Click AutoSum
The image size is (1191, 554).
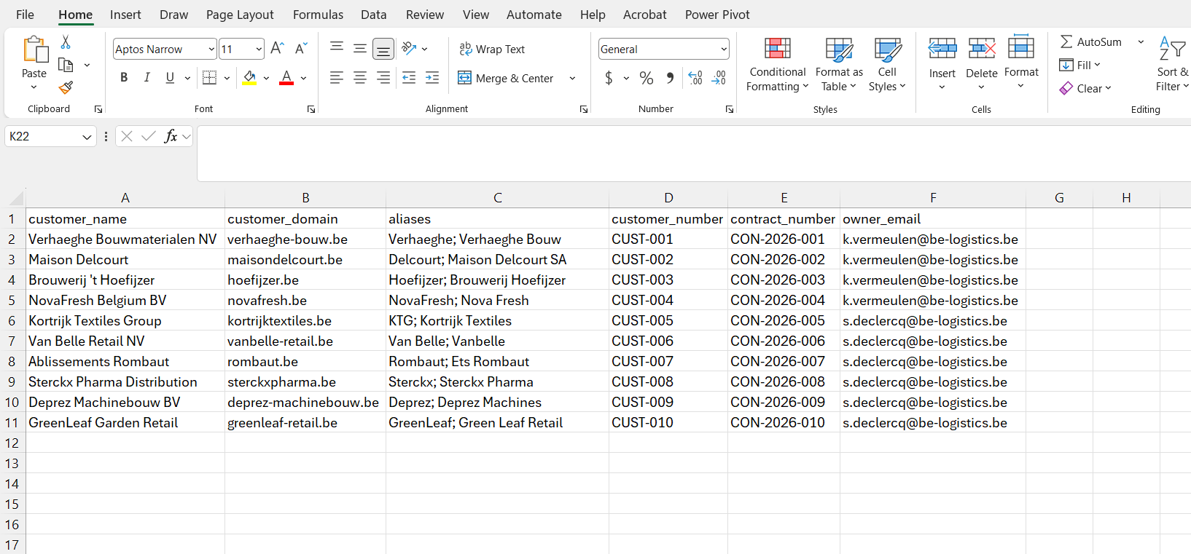(x=1091, y=41)
